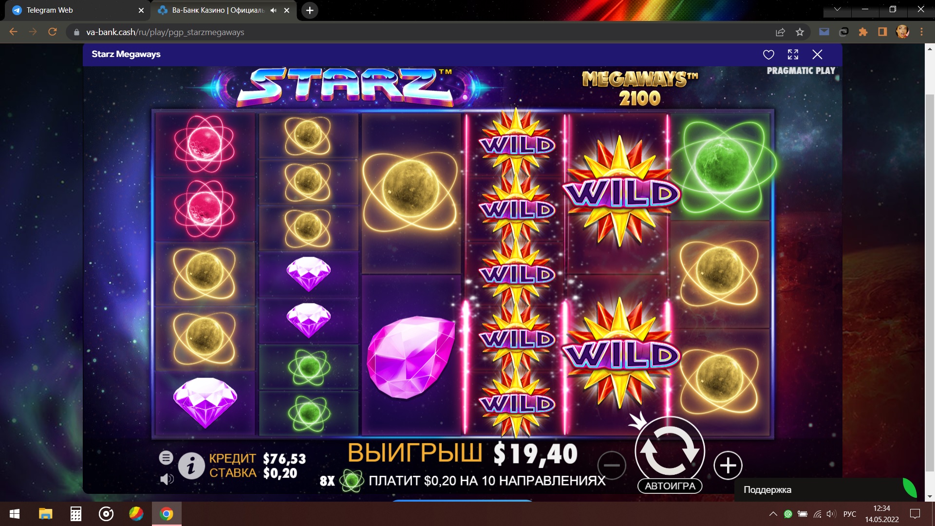Decrease the bet with minus button
Screen dimensions: 935x526
coord(612,465)
